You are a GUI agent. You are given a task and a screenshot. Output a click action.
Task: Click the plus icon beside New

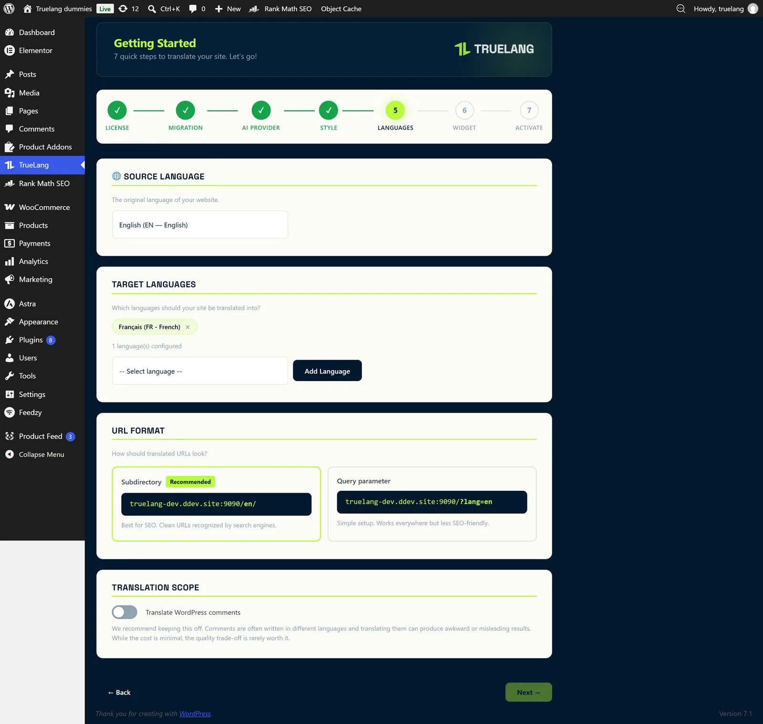coord(219,9)
